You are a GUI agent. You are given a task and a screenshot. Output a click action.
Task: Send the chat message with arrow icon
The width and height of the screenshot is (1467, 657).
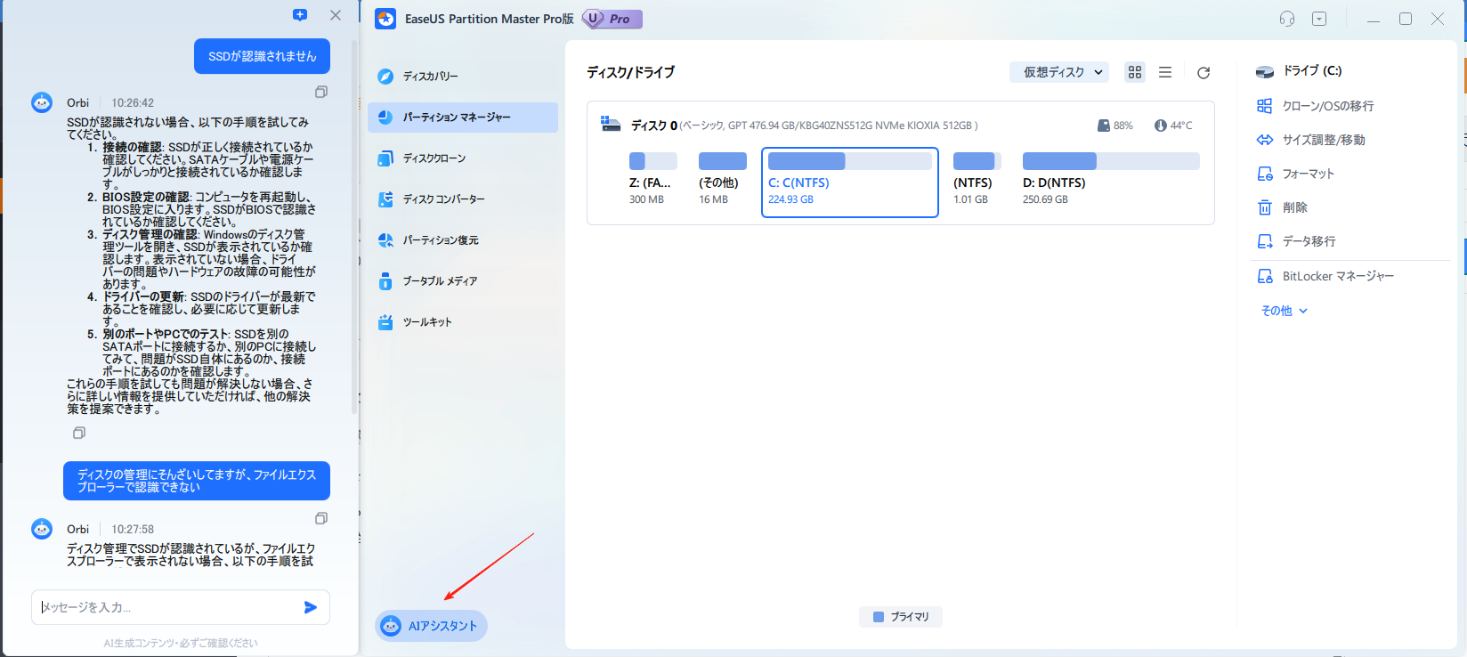click(311, 607)
